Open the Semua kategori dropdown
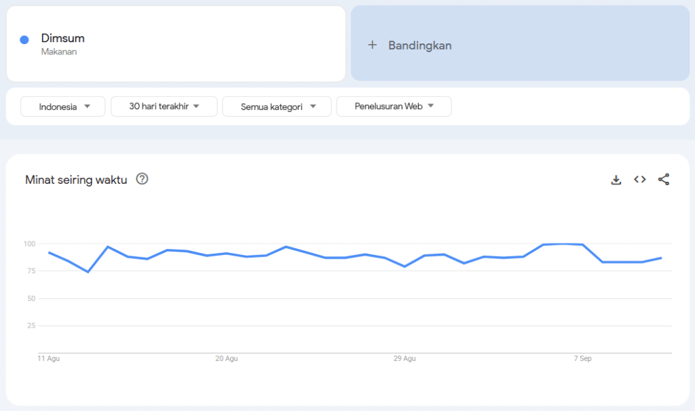The image size is (695, 411). 276,106
